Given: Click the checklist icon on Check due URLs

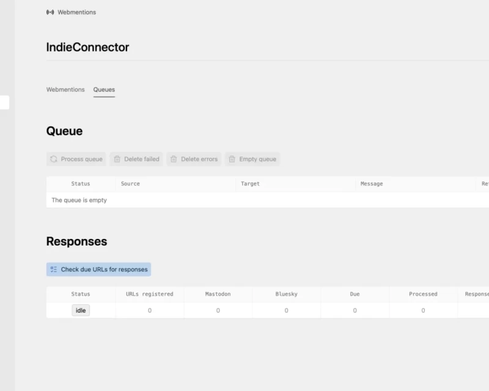Looking at the screenshot, I should (53, 269).
